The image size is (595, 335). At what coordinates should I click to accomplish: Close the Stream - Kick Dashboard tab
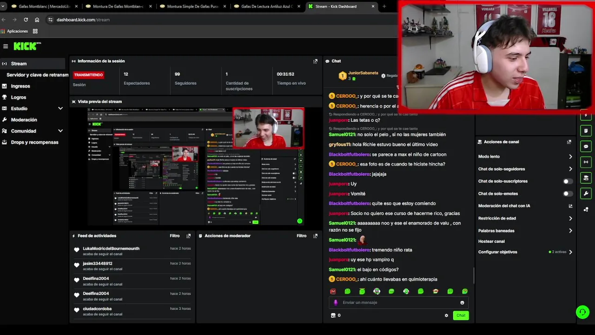pos(373,7)
